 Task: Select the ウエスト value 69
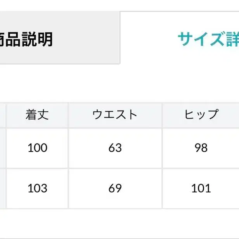pos(115,189)
